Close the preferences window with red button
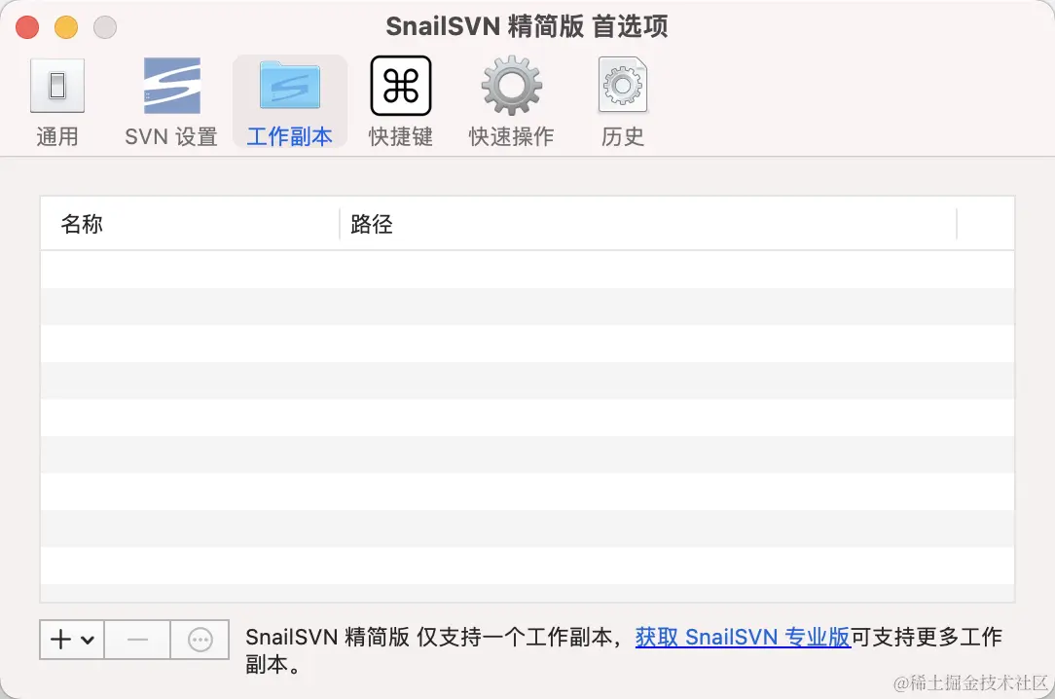1055x699 pixels. 27,27
